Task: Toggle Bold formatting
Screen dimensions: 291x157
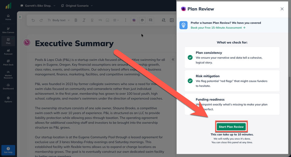Action: point(76,20)
